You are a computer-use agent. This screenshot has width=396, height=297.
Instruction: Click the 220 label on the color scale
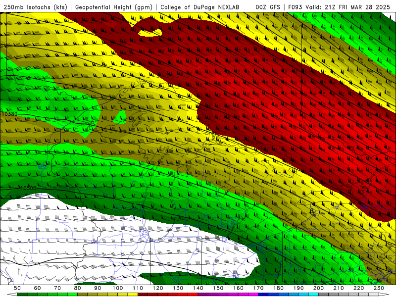(x=358, y=288)
